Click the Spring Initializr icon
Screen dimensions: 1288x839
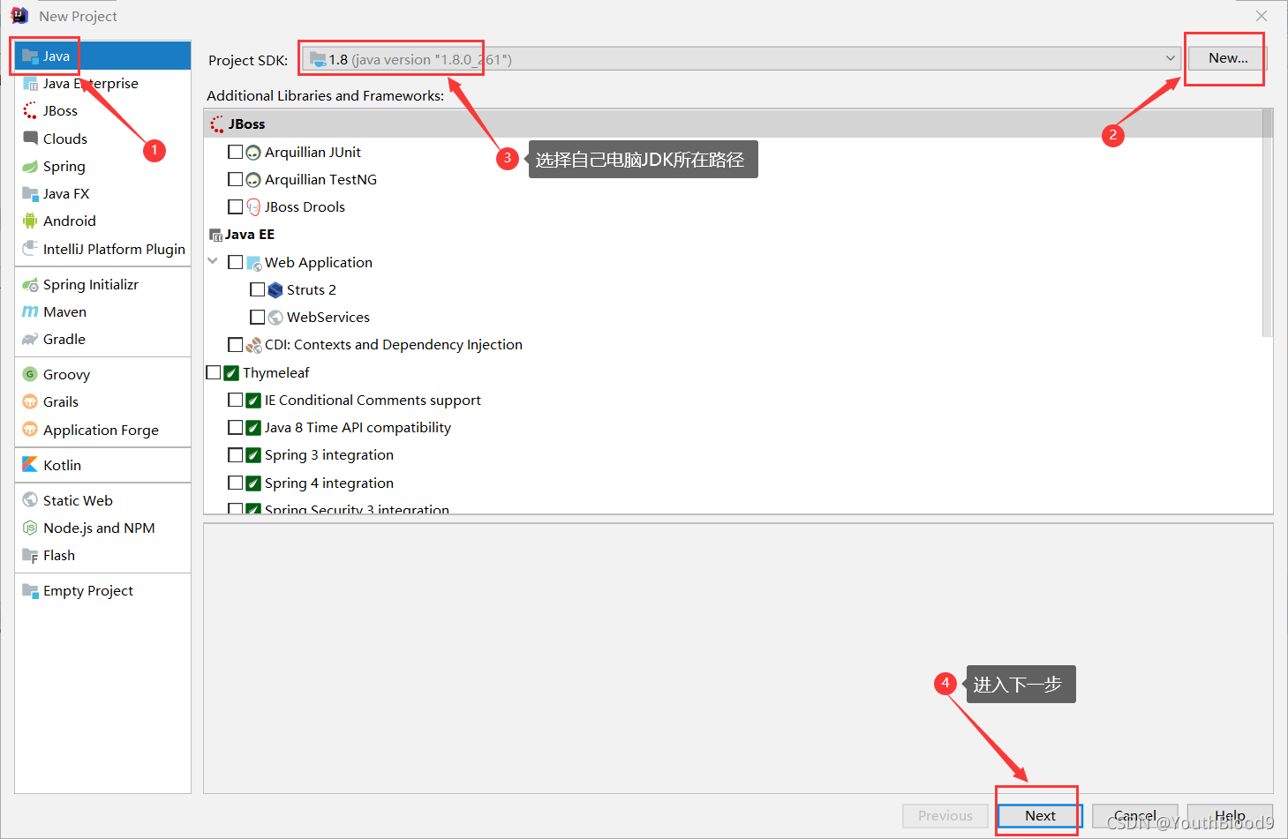[x=30, y=285]
